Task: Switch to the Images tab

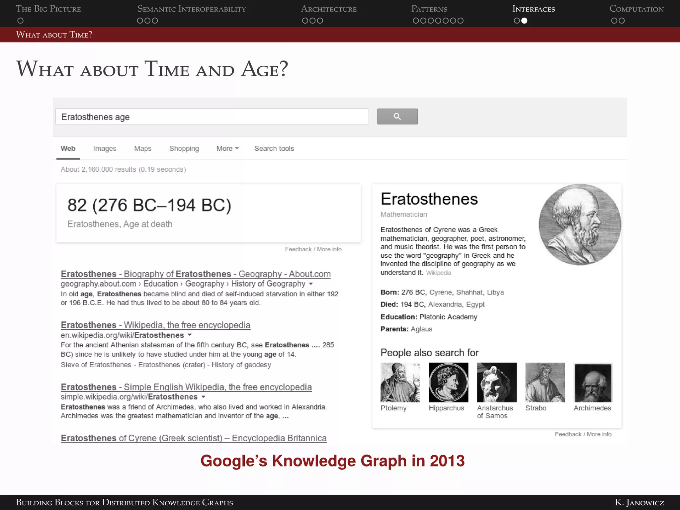Action: click(x=105, y=148)
